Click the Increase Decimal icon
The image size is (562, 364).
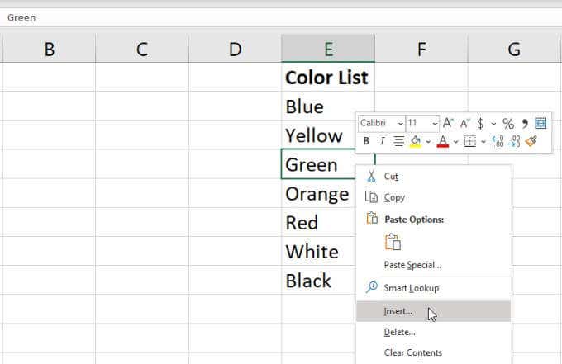pyautogui.click(x=498, y=141)
